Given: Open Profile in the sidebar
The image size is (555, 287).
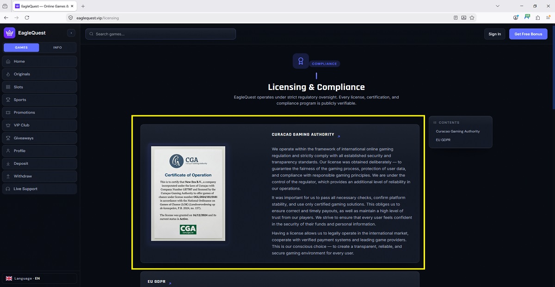Looking at the screenshot, I should point(39,150).
